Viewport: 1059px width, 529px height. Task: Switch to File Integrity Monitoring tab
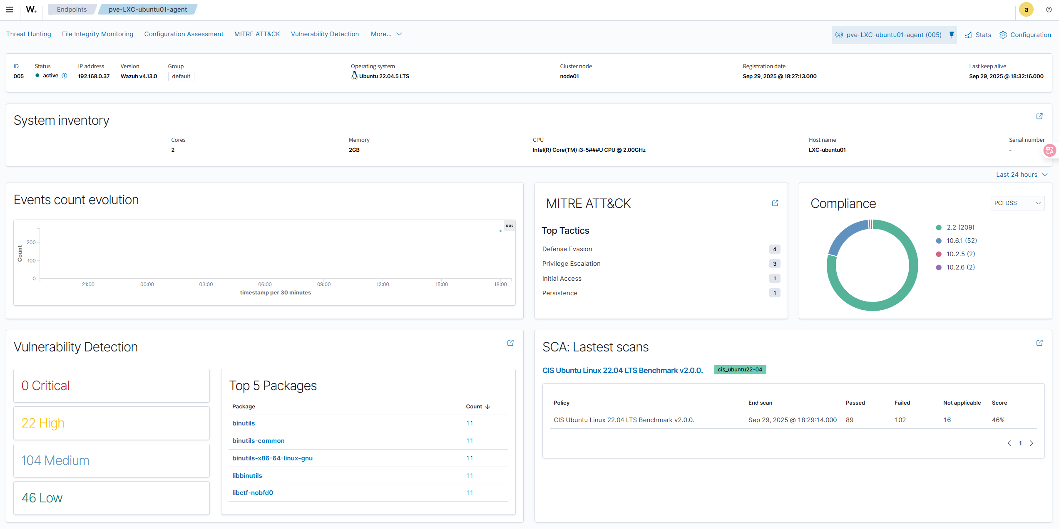point(97,34)
